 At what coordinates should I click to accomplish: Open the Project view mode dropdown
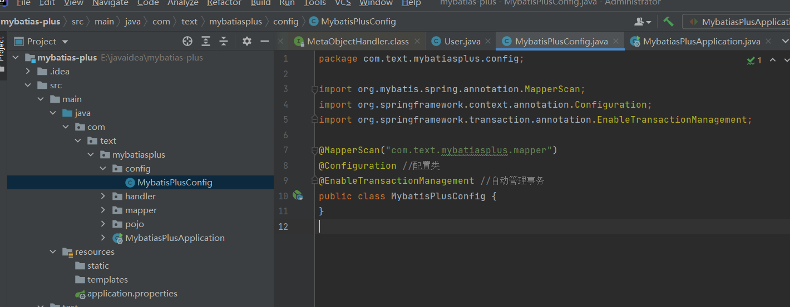[x=65, y=42]
